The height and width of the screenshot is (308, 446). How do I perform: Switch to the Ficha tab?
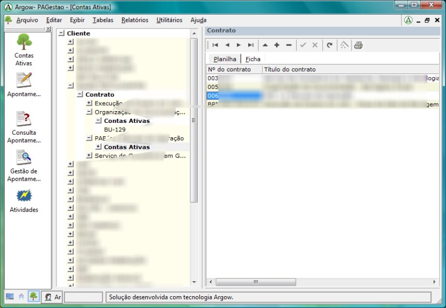(x=253, y=59)
